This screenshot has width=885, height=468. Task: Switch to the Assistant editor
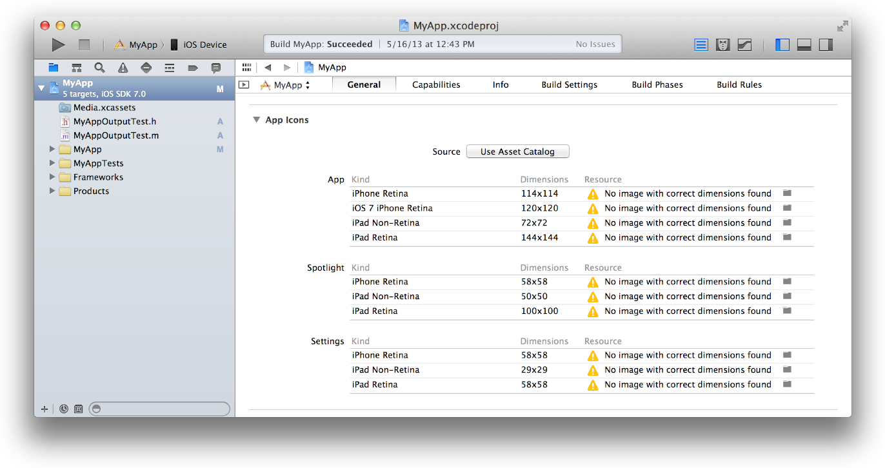point(723,44)
